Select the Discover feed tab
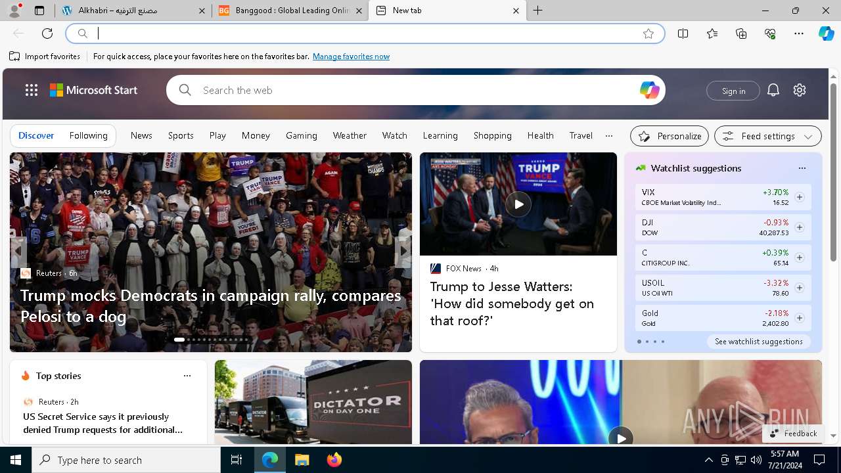Screen dimensions: 841x473 click(36, 135)
